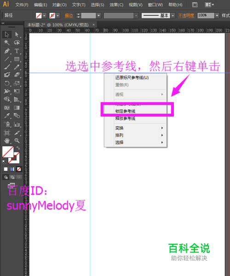
Task: Select the Magic Wand tool
Action: pos(7,42)
